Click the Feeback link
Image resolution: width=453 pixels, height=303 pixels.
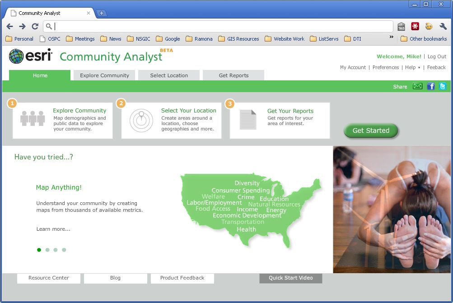point(436,67)
